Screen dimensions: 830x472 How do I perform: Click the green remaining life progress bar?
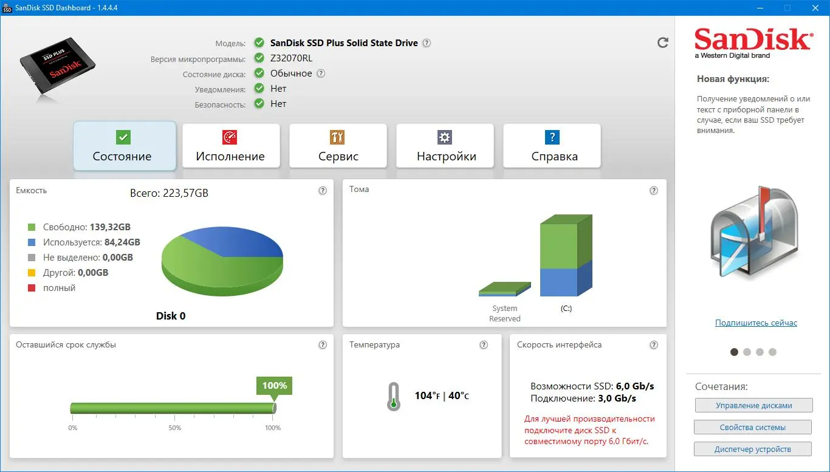[x=173, y=408]
